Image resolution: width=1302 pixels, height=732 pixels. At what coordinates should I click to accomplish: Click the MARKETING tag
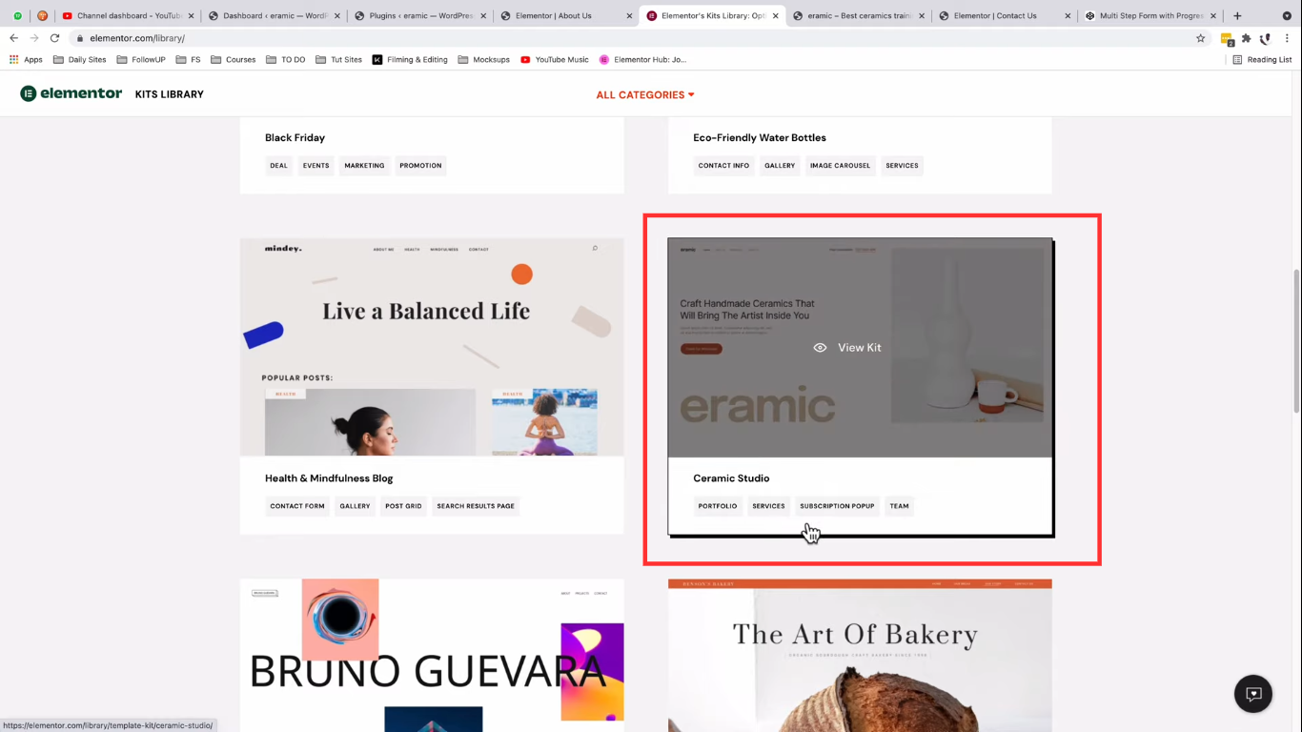click(364, 166)
